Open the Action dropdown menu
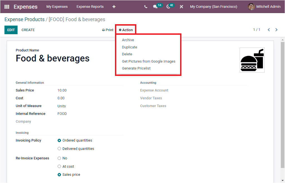Screen dimensions: 285x183 tap(126, 30)
